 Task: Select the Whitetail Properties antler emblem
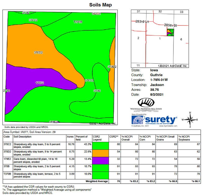point(146,103)
